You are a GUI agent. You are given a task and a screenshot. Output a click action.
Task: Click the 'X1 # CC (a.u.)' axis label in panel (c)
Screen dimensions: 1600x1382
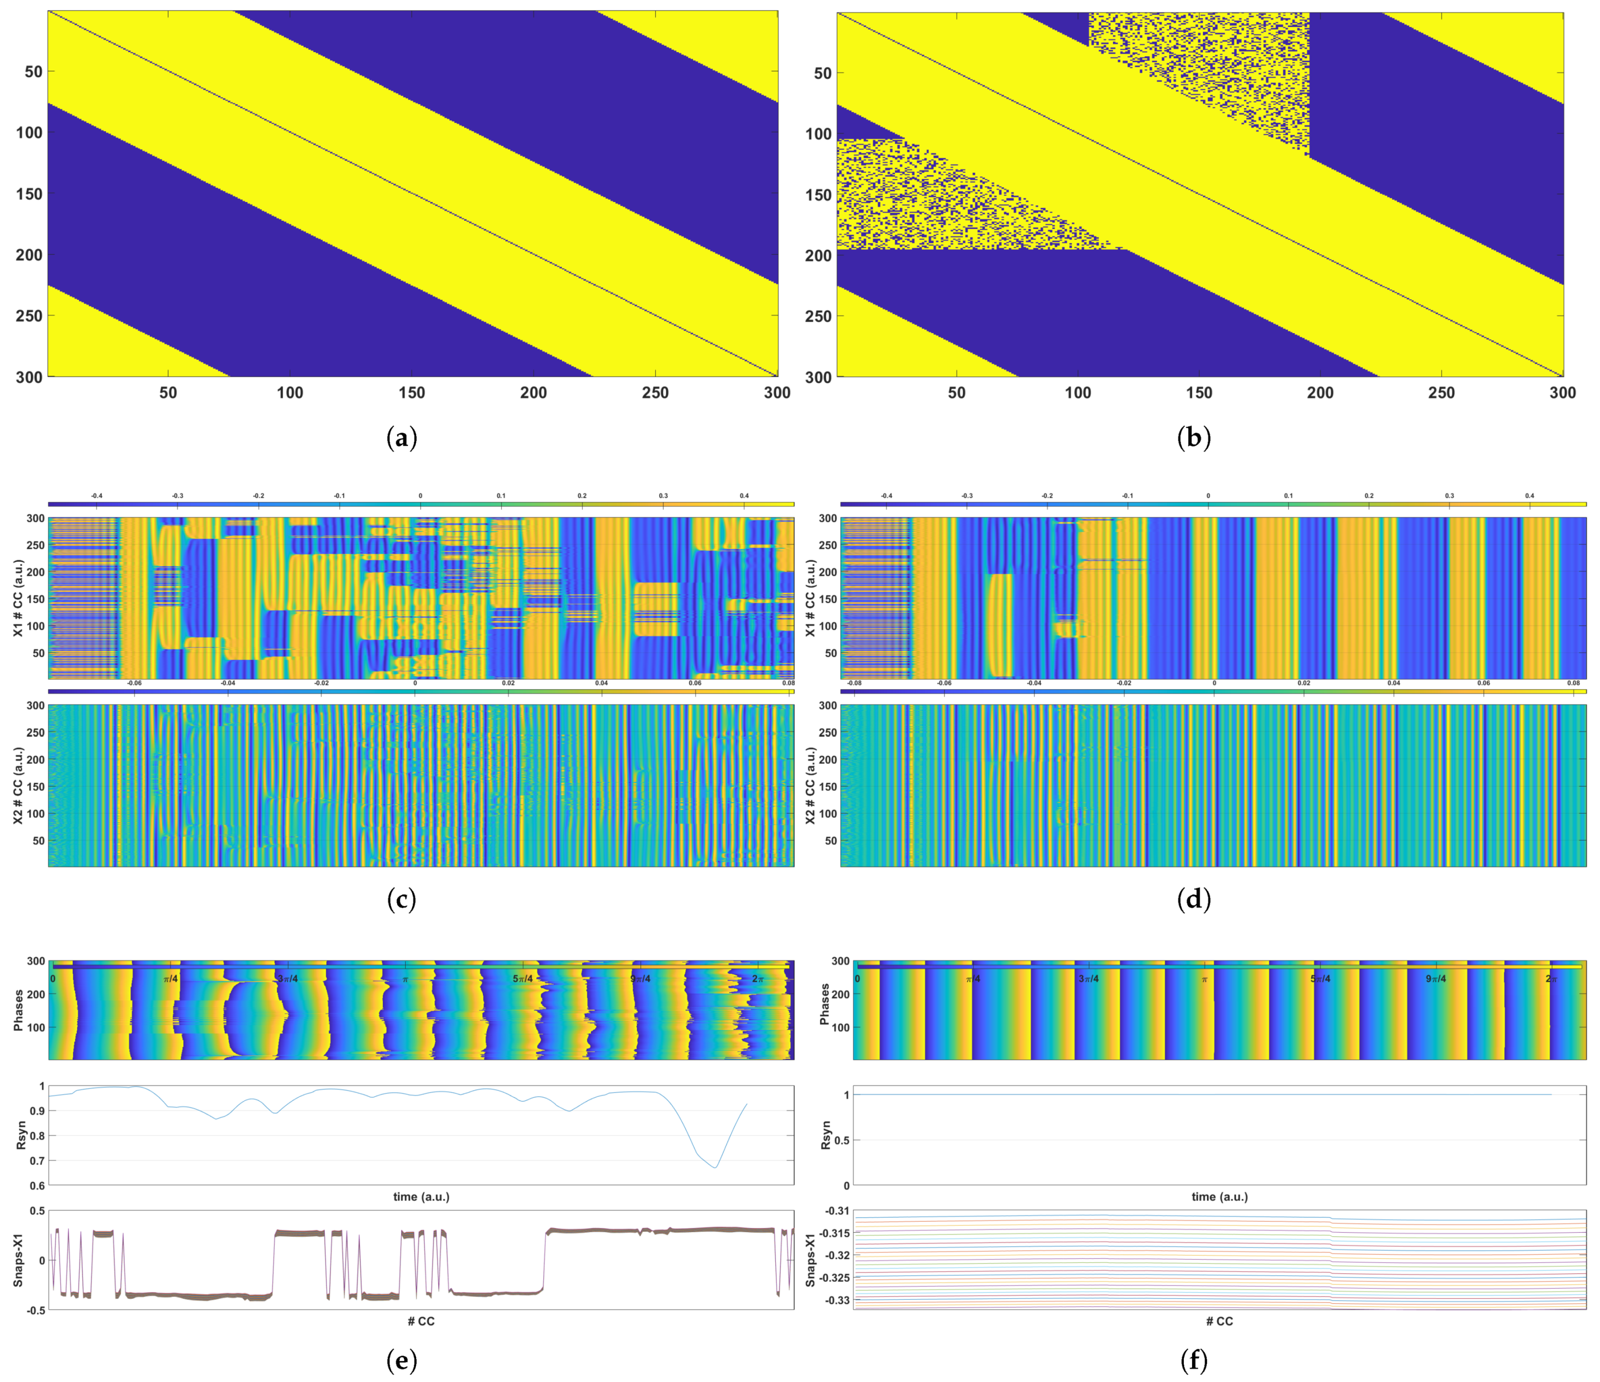pos(19,598)
